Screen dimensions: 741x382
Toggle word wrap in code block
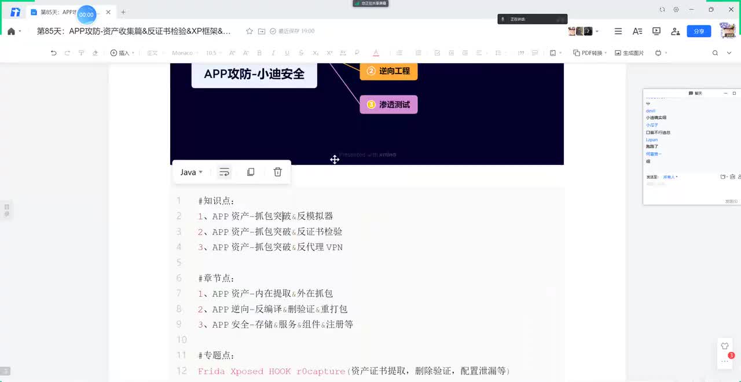[x=224, y=172]
